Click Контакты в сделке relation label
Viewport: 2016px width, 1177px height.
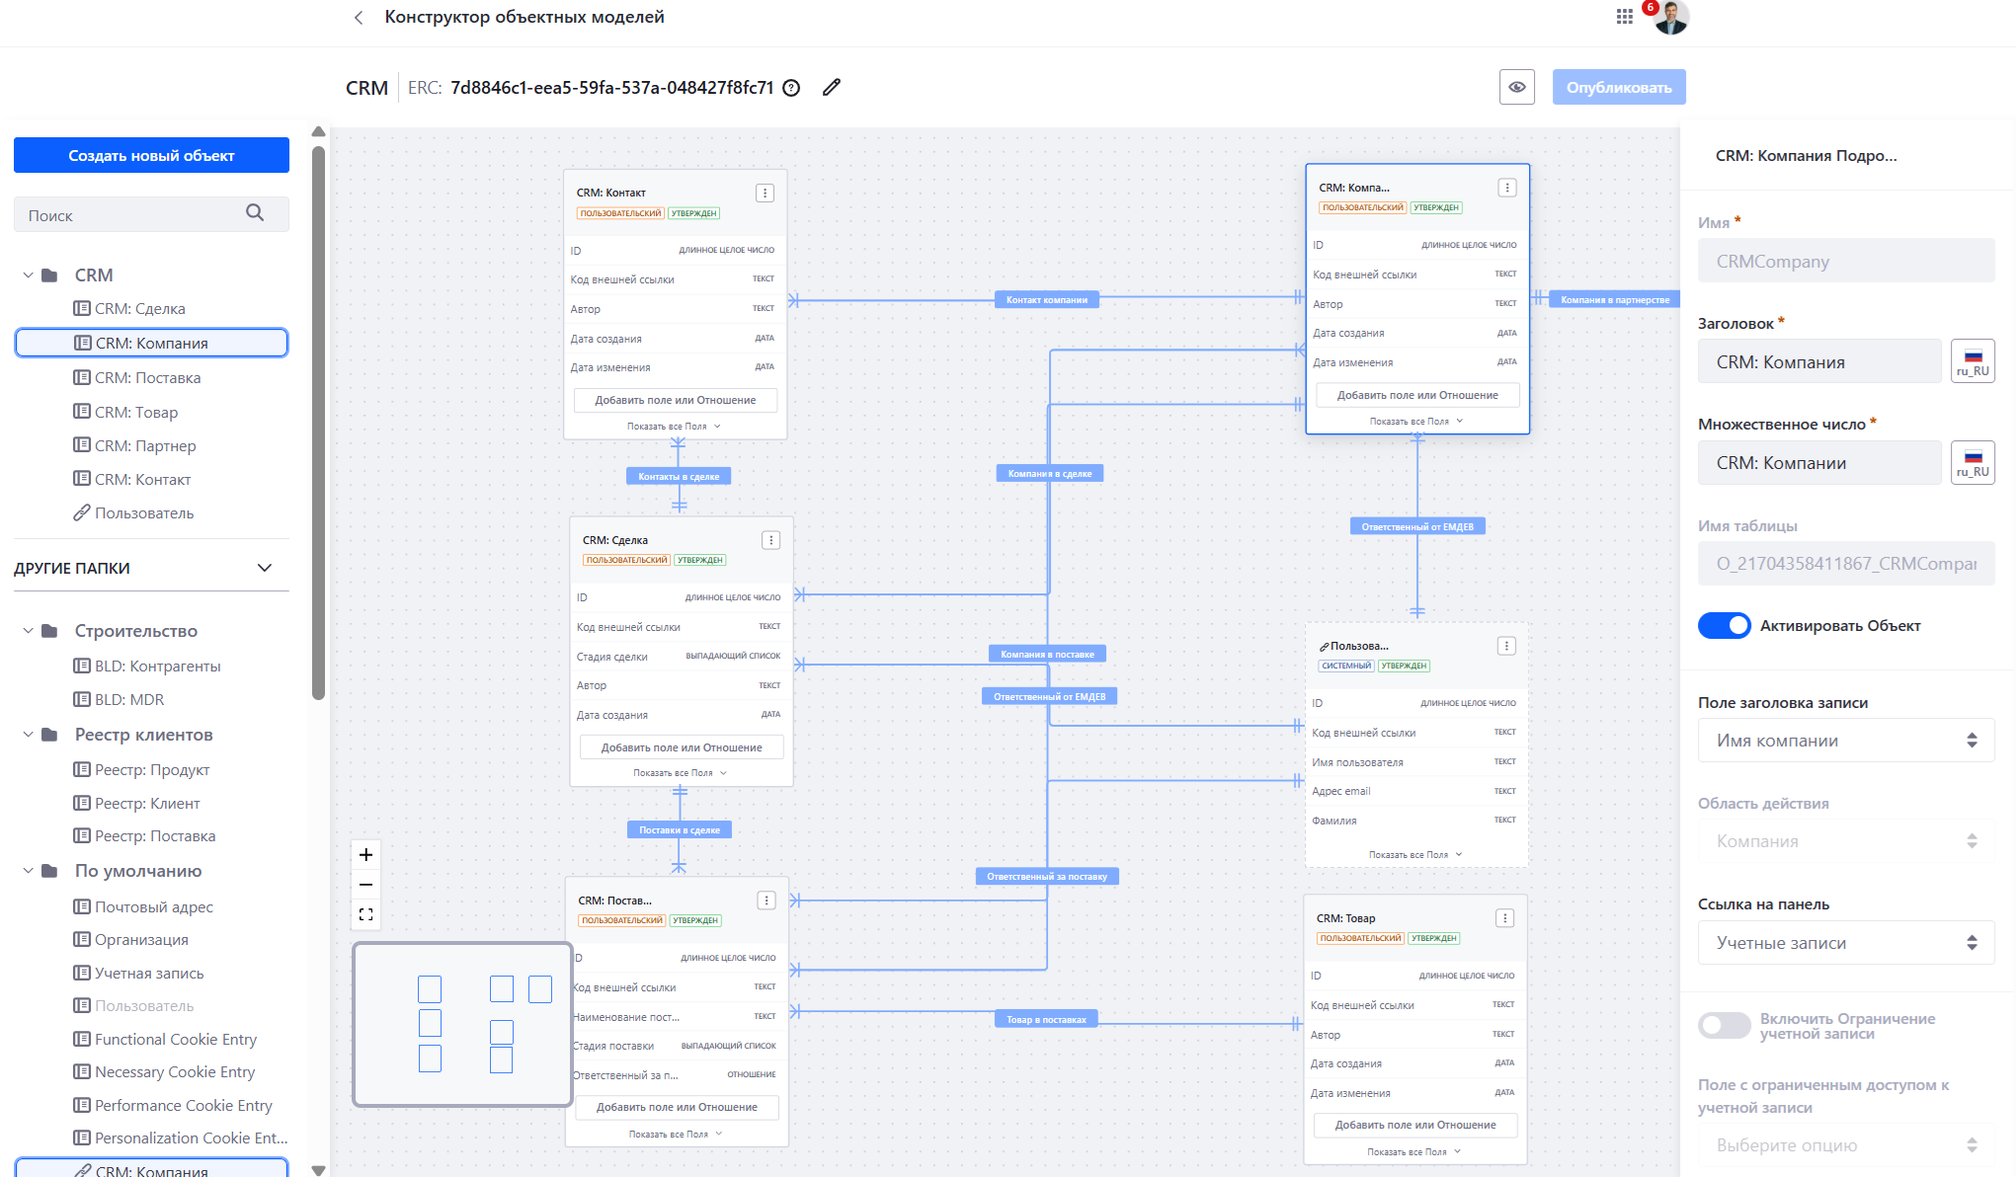679,477
